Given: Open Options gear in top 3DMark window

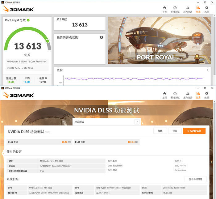Looking at the screenshot, I should point(206,10).
